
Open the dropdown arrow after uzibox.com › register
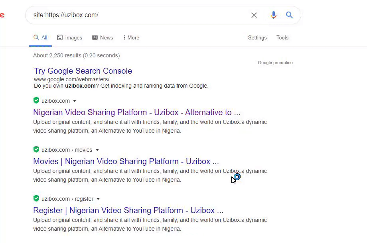(98, 199)
